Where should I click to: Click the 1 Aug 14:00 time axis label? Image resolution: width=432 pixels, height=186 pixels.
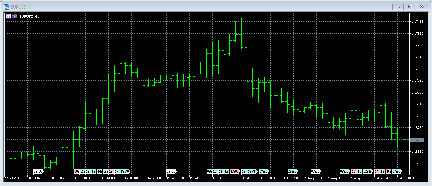383,178
